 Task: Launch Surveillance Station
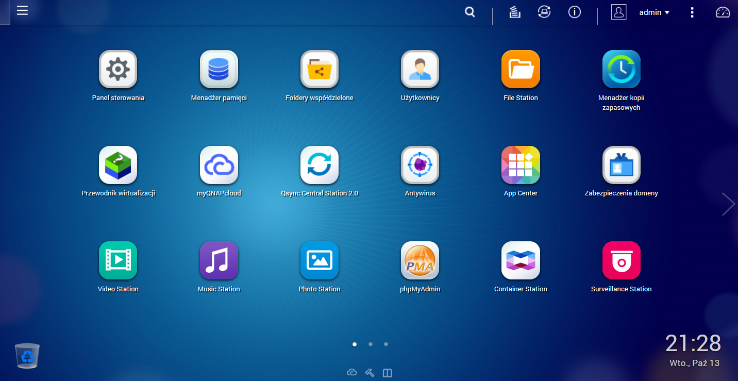click(622, 260)
